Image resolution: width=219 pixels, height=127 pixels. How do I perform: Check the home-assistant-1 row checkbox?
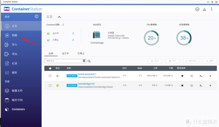point(50,76)
